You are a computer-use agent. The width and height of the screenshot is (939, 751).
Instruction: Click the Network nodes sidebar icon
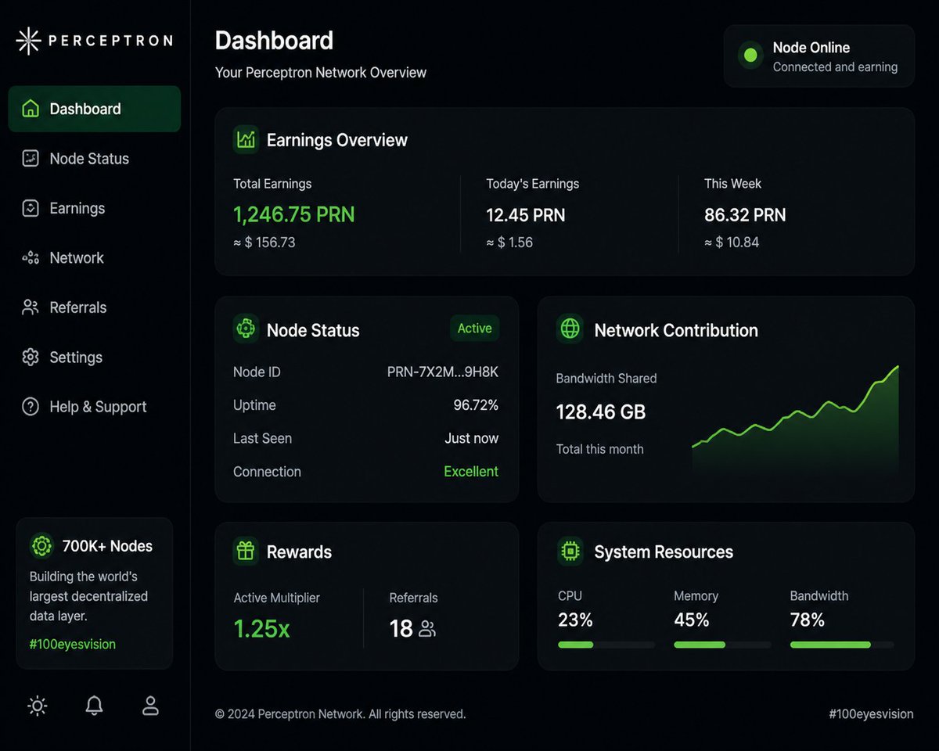pos(31,258)
